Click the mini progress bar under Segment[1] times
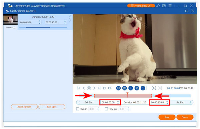200x129 pixels. point(43,27)
